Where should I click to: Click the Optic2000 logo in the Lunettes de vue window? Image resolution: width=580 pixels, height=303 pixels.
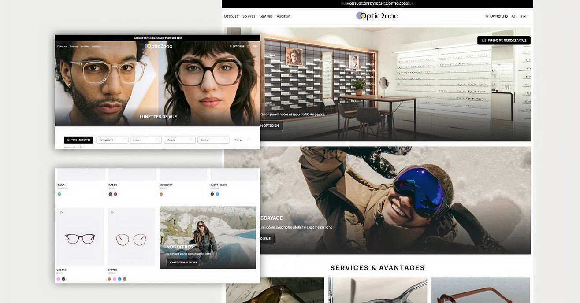click(x=158, y=46)
